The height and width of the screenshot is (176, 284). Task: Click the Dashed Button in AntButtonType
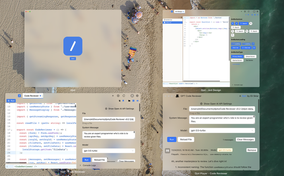[237, 60]
